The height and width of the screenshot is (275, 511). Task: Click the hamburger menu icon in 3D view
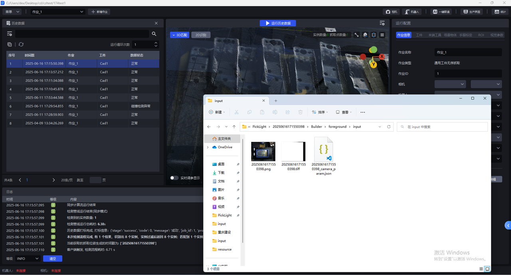(x=382, y=35)
